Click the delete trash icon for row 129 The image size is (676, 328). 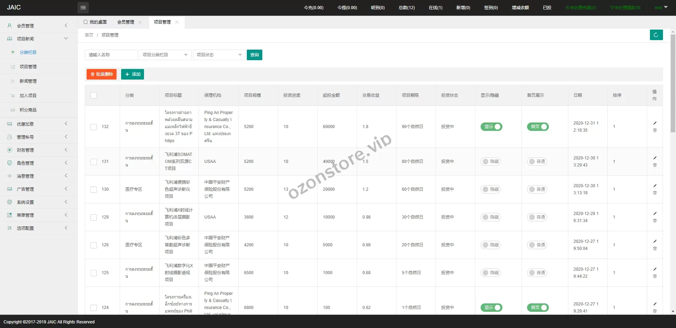pos(655,221)
